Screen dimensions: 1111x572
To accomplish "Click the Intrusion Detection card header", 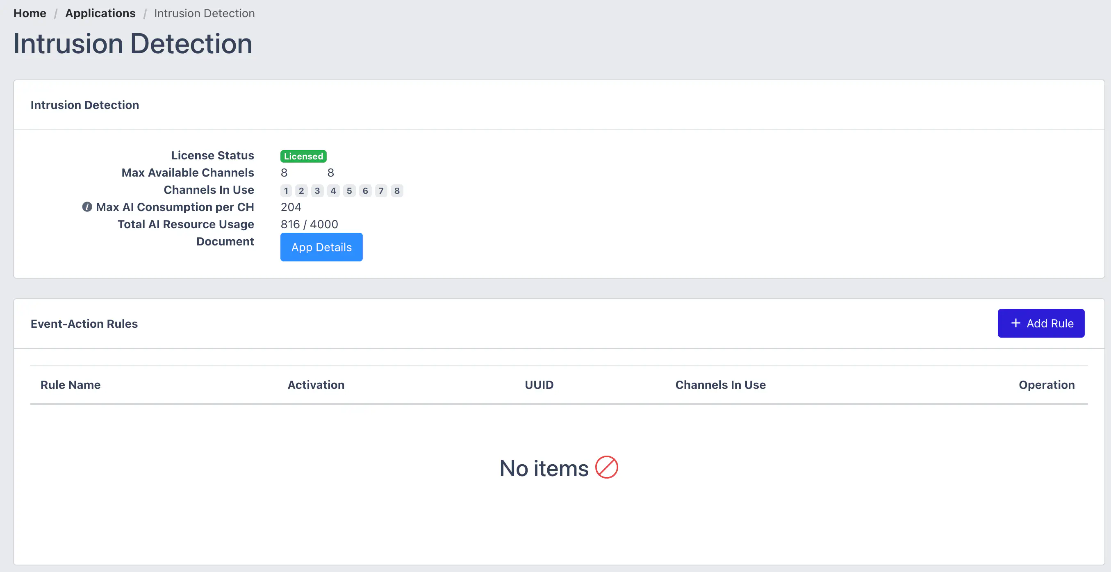I will (85, 105).
